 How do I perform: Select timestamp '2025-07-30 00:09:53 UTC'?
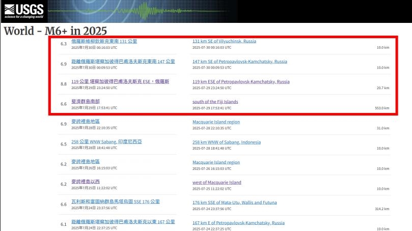click(x=212, y=68)
